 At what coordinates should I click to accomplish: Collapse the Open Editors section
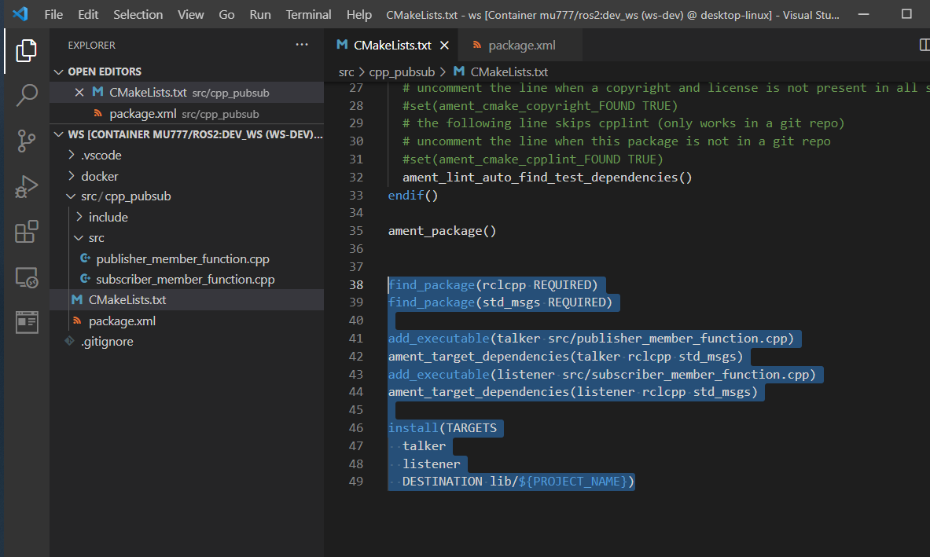pyautogui.click(x=58, y=71)
